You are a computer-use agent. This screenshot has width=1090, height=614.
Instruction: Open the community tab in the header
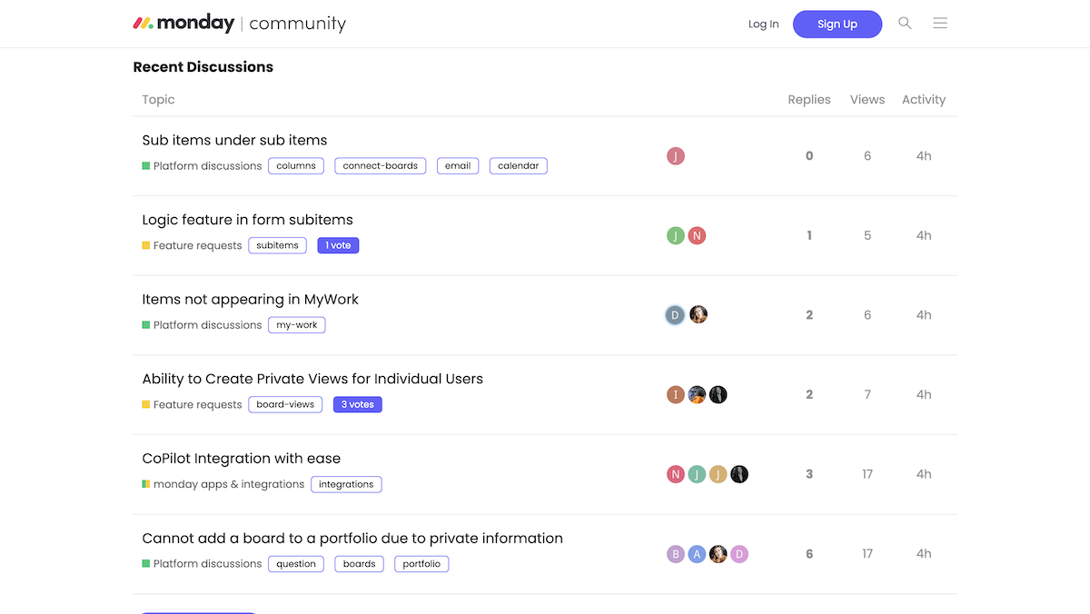point(297,25)
